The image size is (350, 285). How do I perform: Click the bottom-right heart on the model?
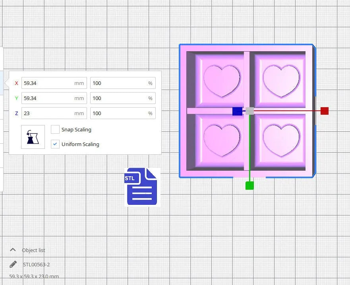click(x=281, y=139)
